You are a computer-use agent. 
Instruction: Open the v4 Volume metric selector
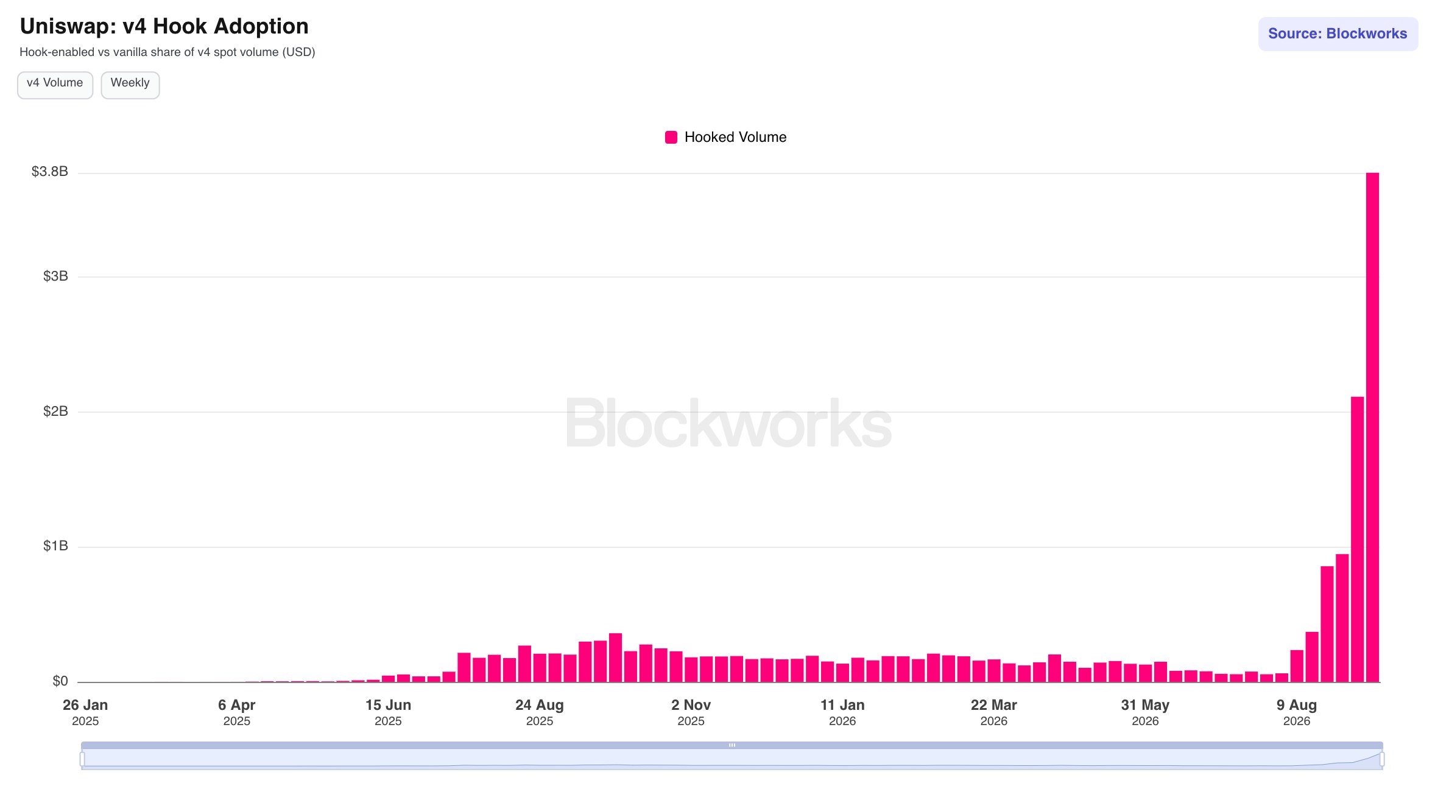[55, 84]
